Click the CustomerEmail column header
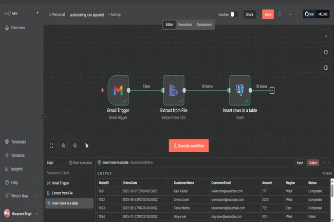The height and width of the screenshot is (222, 334). pyautogui.click(x=235, y=183)
